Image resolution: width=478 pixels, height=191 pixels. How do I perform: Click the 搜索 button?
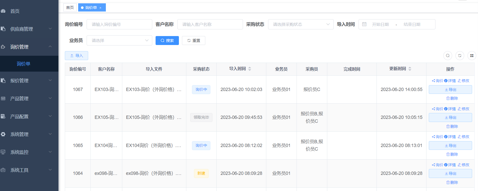coord(167,40)
